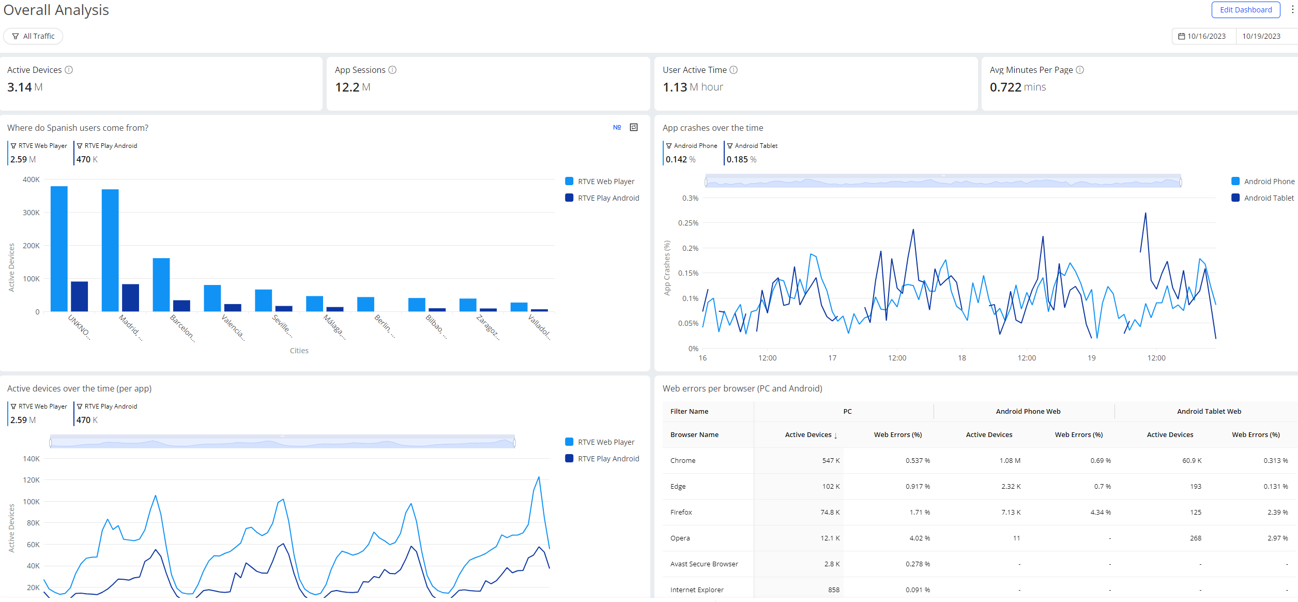The height and width of the screenshot is (602, 1298).
Task: Select the RTVE Play Android filter tab above cities chart
Action: point(107,153)
